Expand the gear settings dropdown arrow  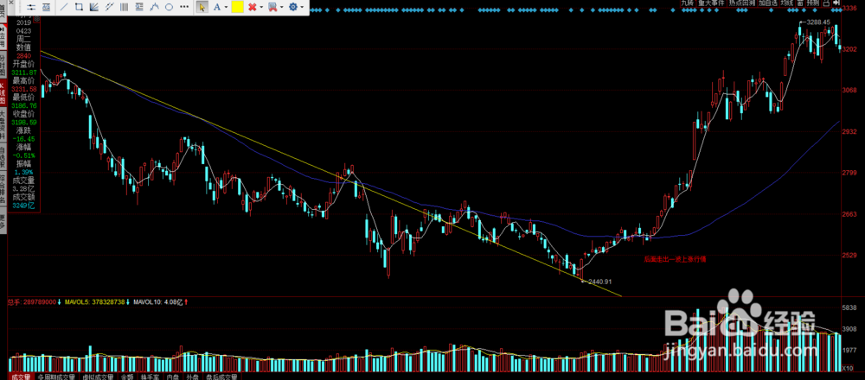coord(302,7)
